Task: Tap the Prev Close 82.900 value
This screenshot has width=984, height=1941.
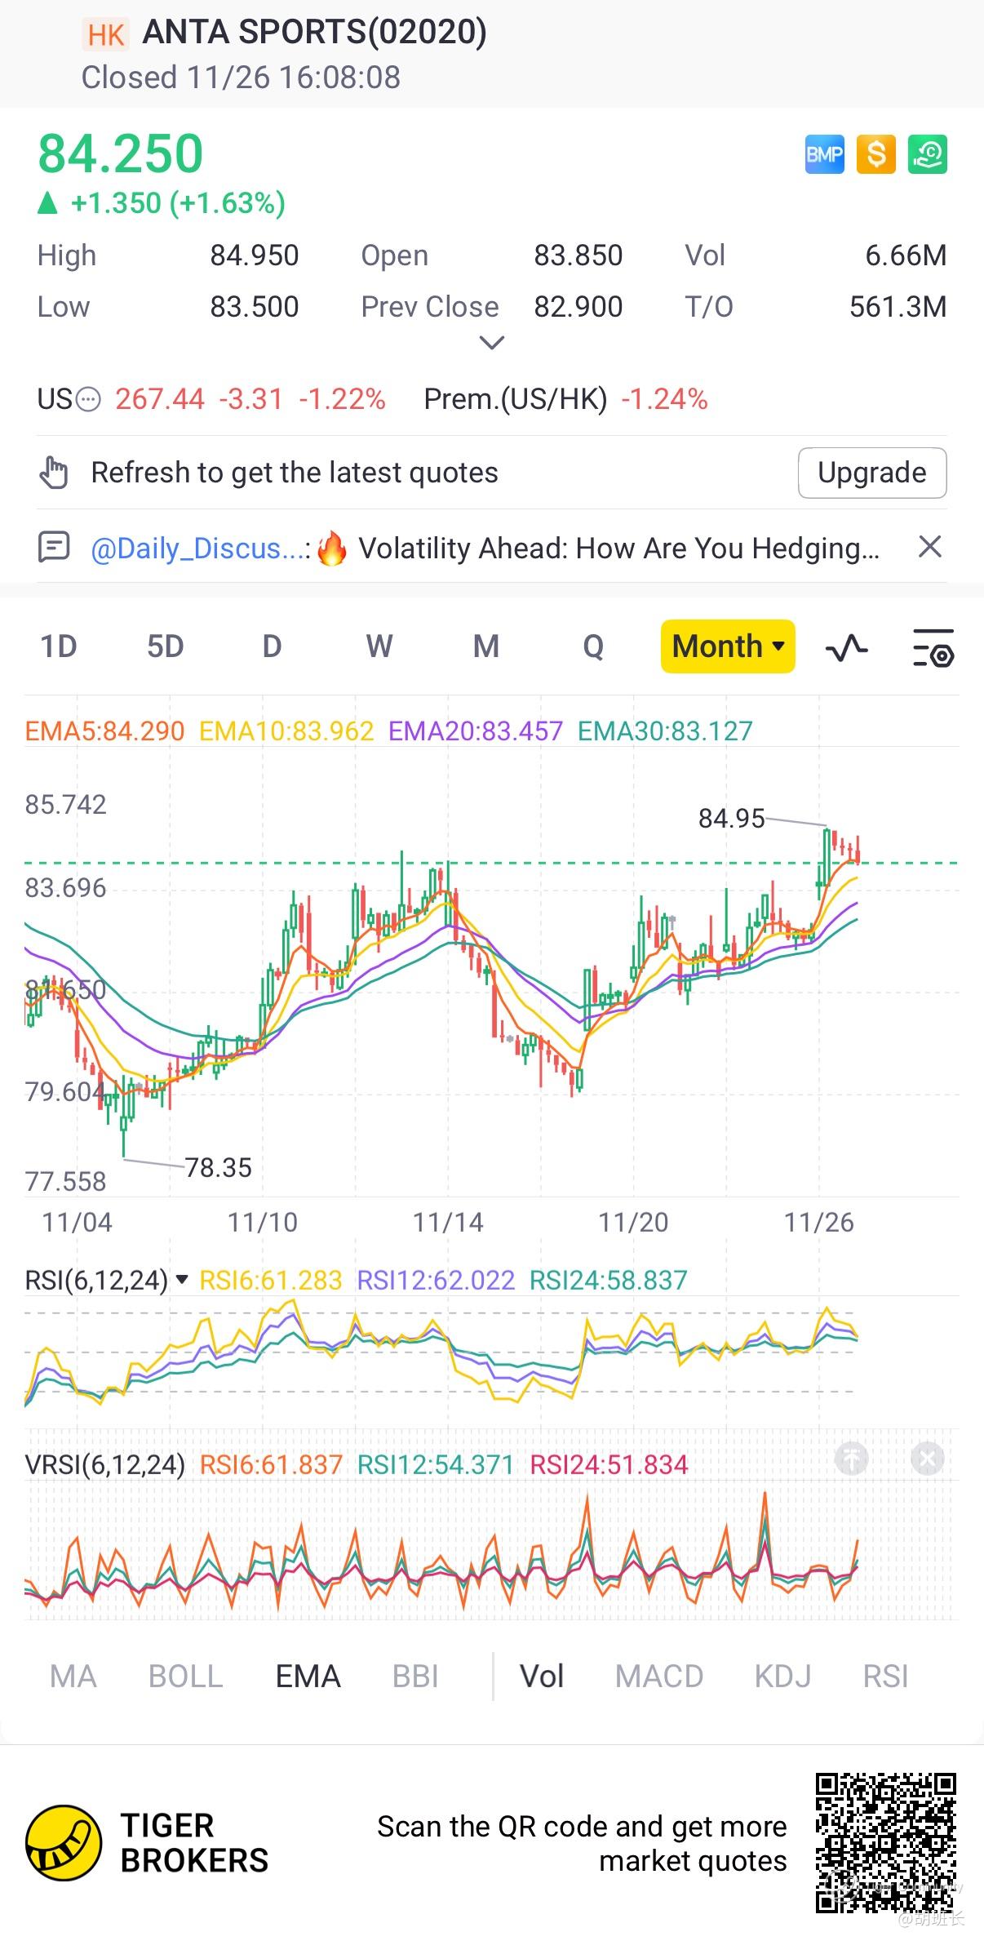Action: click(578, 307)
